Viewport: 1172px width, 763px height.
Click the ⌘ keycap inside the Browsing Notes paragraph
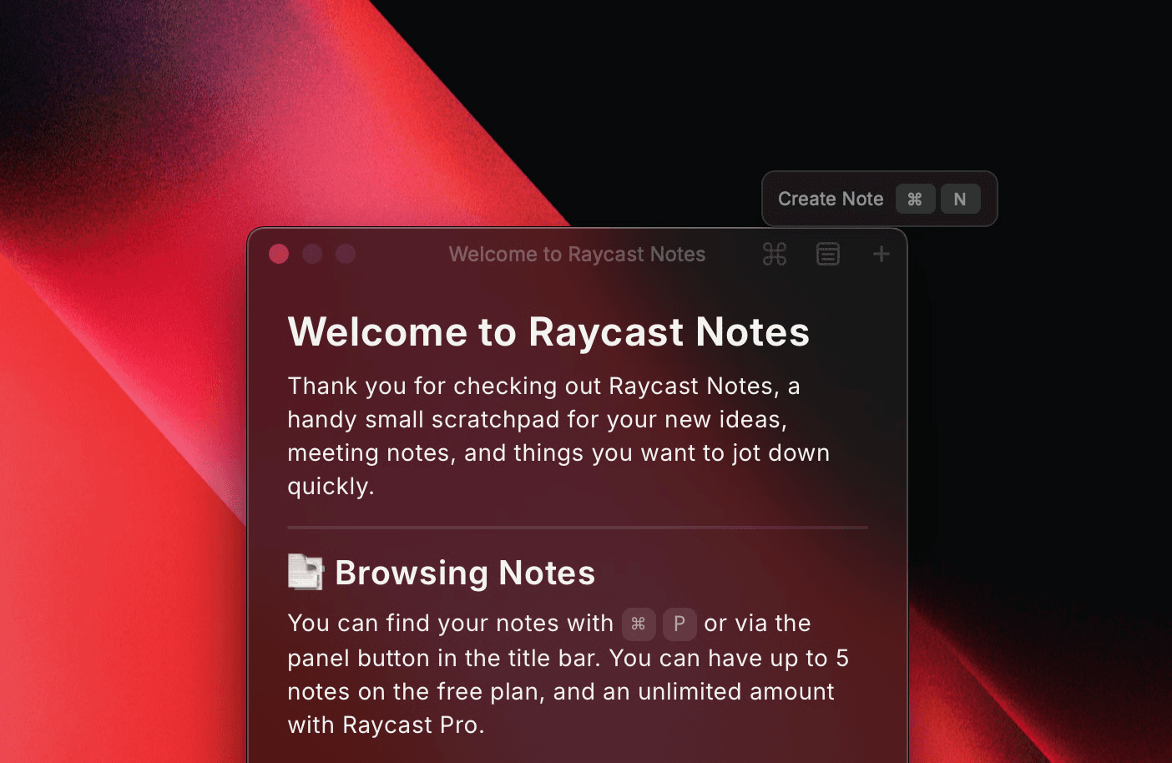(x=639, y=624)
